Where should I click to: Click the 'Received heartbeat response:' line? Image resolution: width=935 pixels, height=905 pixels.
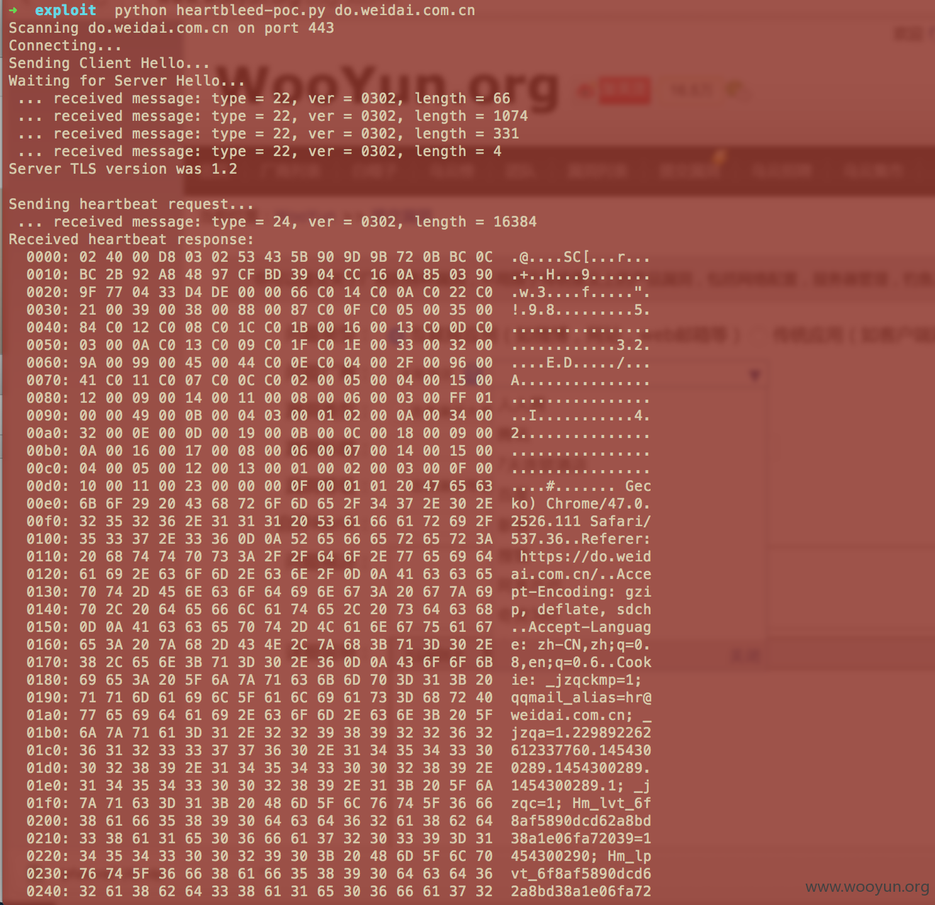[x=131, y=239]
